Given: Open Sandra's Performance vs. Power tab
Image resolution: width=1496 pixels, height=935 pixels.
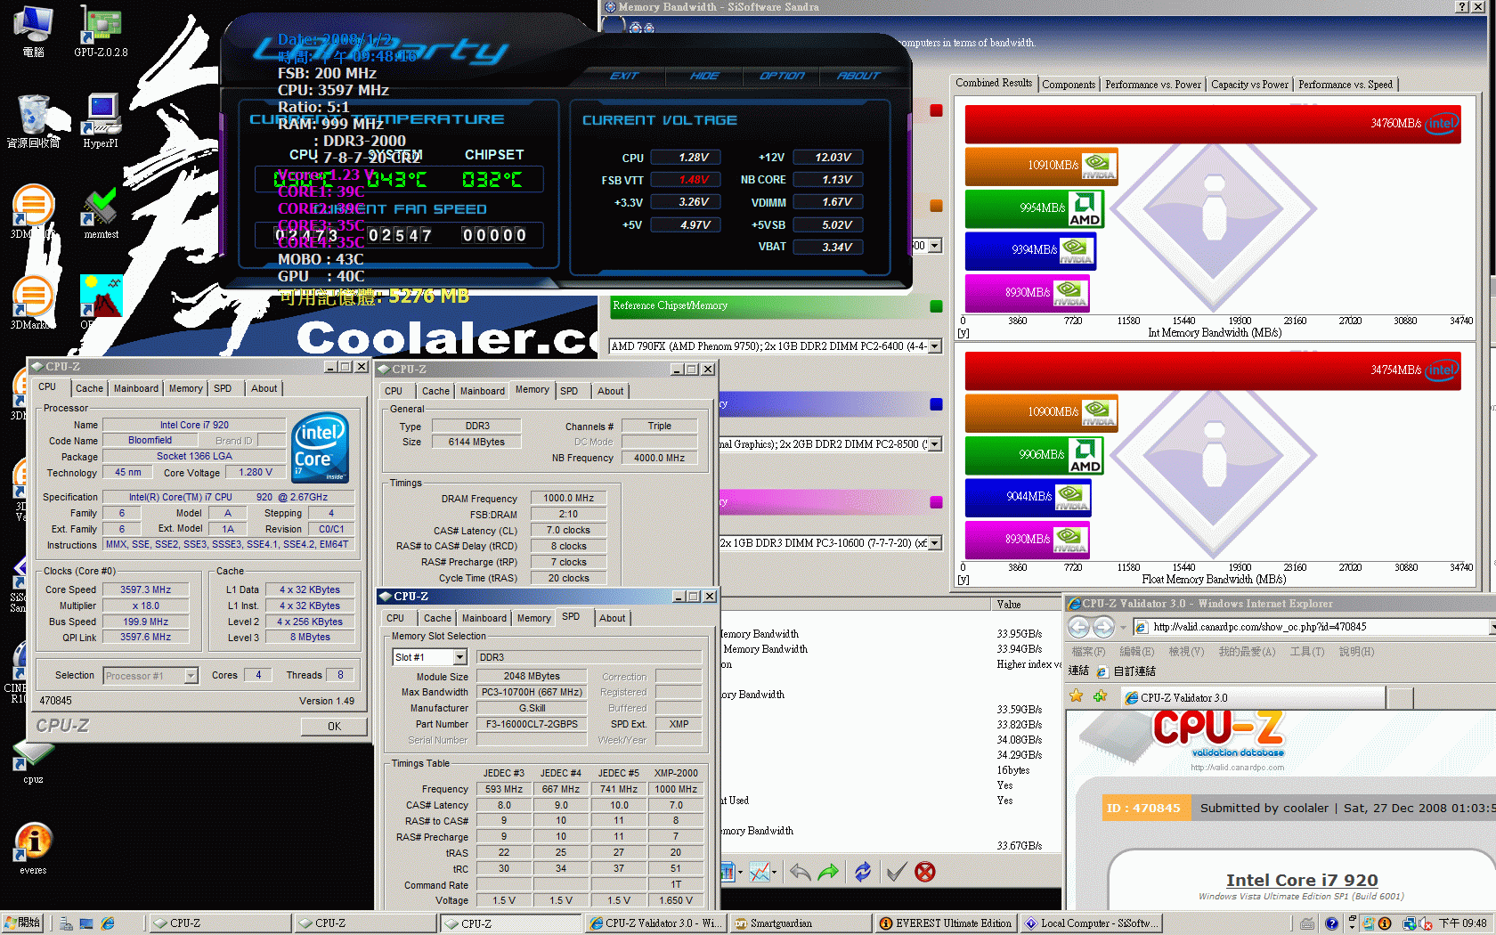Looking at the screenshot, I should (1153, 85).
